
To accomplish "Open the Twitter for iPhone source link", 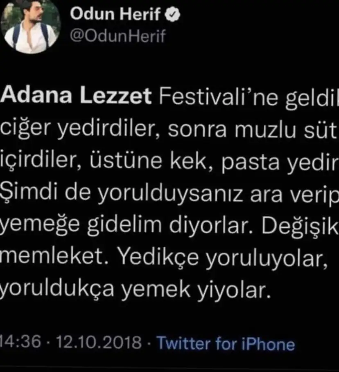I will [x=226, y=343].
